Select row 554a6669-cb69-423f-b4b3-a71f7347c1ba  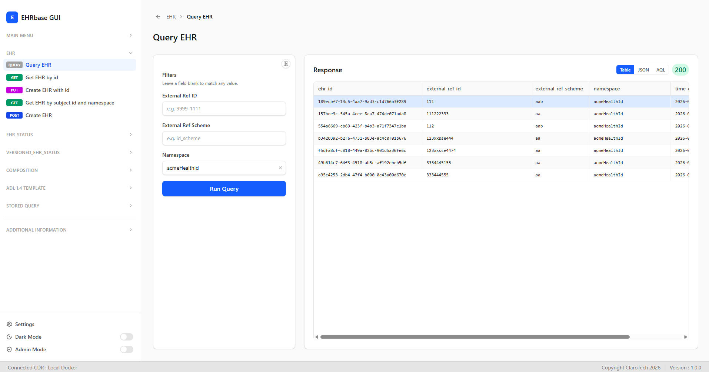coord(501,126)
